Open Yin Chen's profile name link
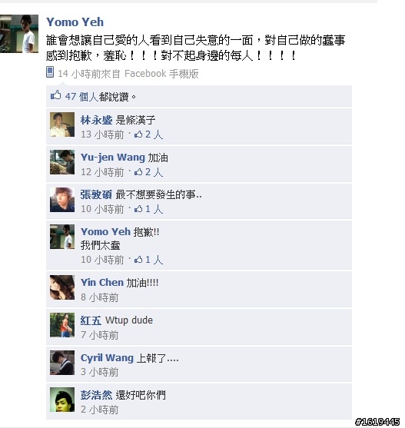 click(x=102, y=283)
